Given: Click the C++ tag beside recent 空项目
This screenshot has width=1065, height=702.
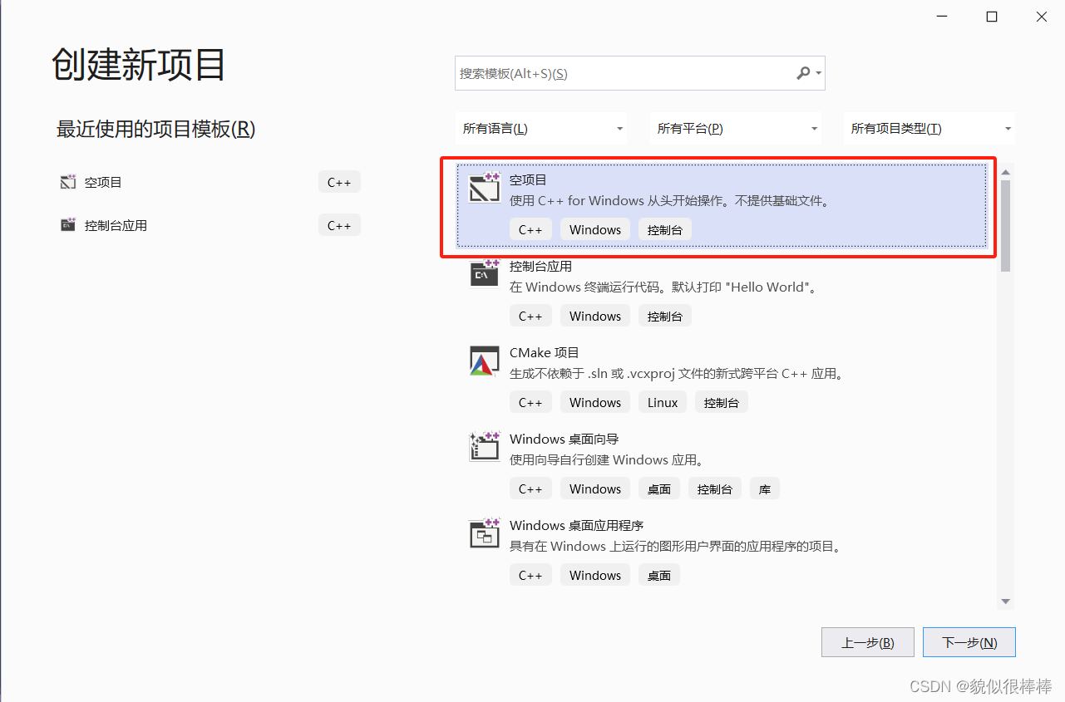Looking at the screenshot, I should (339, 182).
